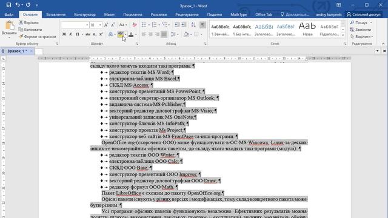Toggle underline П formatting

[x=78, y=35]
